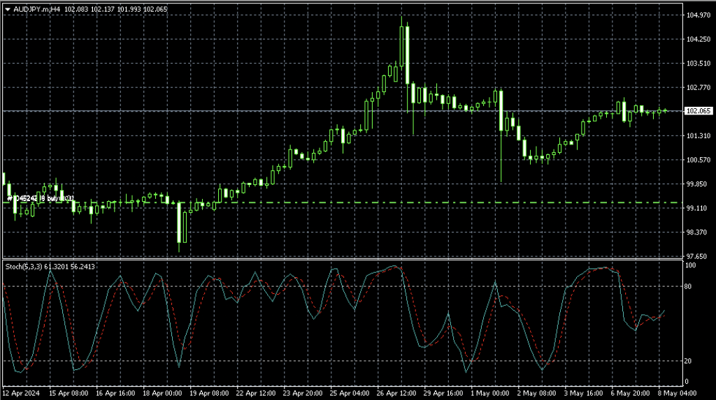
Task: Select the stochastic 80 level label
Action: pyautogui.click(x=690, y=286)
